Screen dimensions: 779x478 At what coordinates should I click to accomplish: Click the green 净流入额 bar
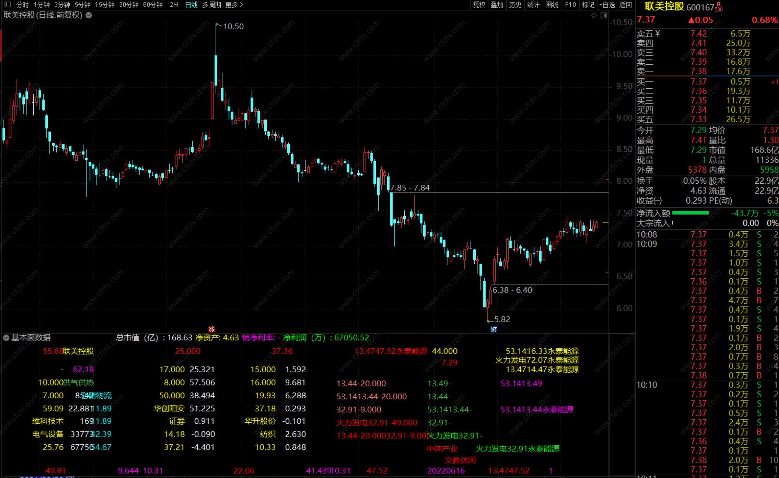click(690, 213)
